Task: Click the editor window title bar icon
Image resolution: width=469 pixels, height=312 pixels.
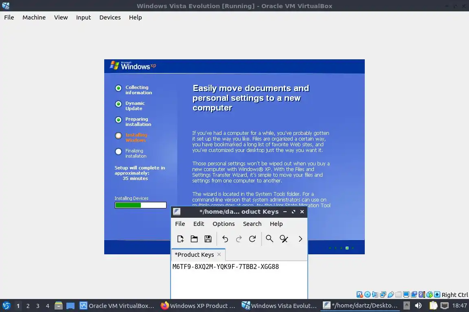Action: 177,212
